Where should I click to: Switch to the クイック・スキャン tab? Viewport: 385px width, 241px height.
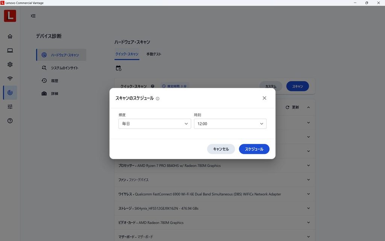tap(127, 54)
